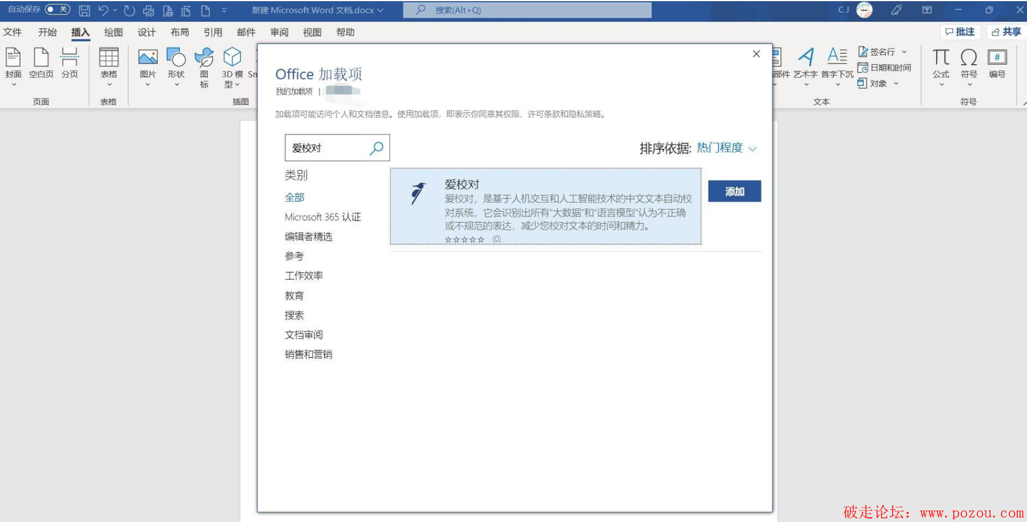Click the 签名行 (Signature Line) button

[x=877, y=52]
